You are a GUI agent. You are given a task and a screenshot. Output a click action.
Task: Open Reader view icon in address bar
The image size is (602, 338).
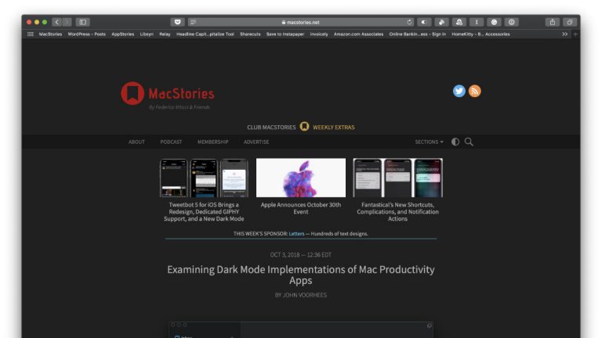(x=193, y=22)
